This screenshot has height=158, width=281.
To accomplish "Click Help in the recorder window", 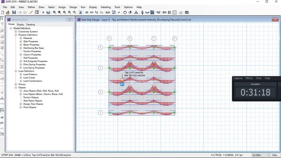I will pos(267,78).
